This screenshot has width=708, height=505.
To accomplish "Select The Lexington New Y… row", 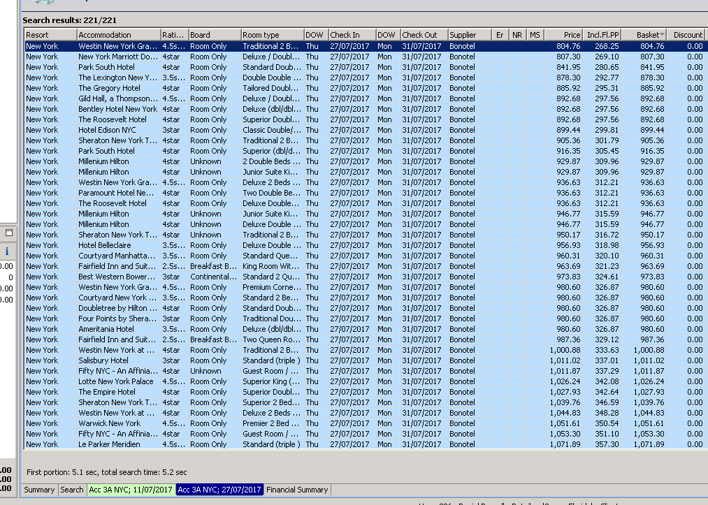I will pyautogui.click(x=364, y=78).
